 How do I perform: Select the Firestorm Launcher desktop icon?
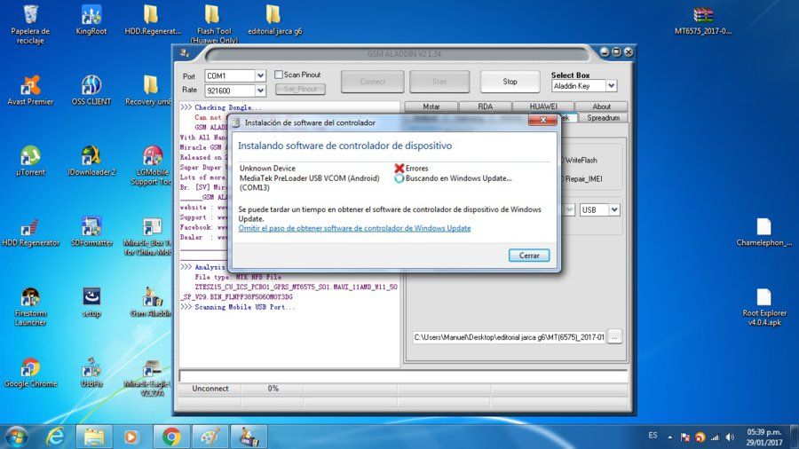click(x=30, y=306)
